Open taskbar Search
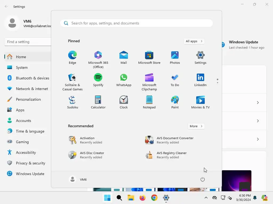 point(119,198)
